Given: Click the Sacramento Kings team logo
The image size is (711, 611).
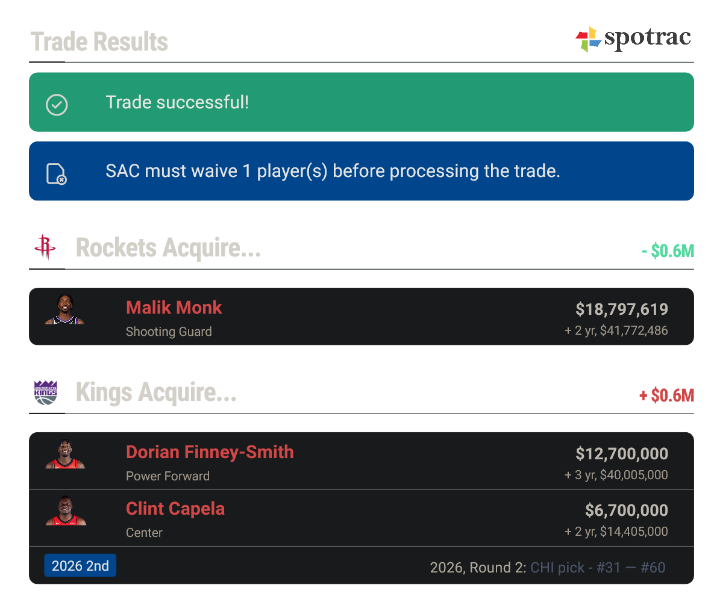Looking at the screenshot, I should pos(47,392).
